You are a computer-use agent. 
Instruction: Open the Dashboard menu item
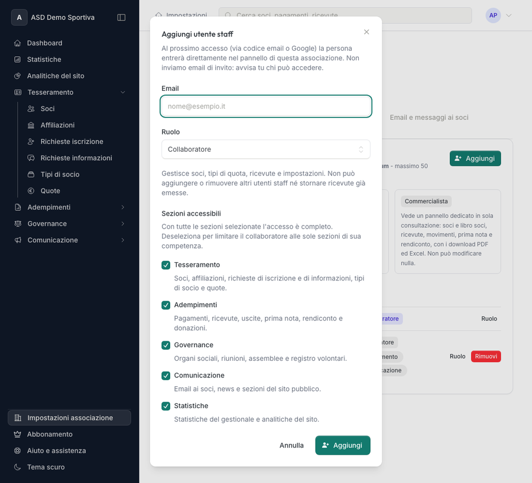coord(70,43)
